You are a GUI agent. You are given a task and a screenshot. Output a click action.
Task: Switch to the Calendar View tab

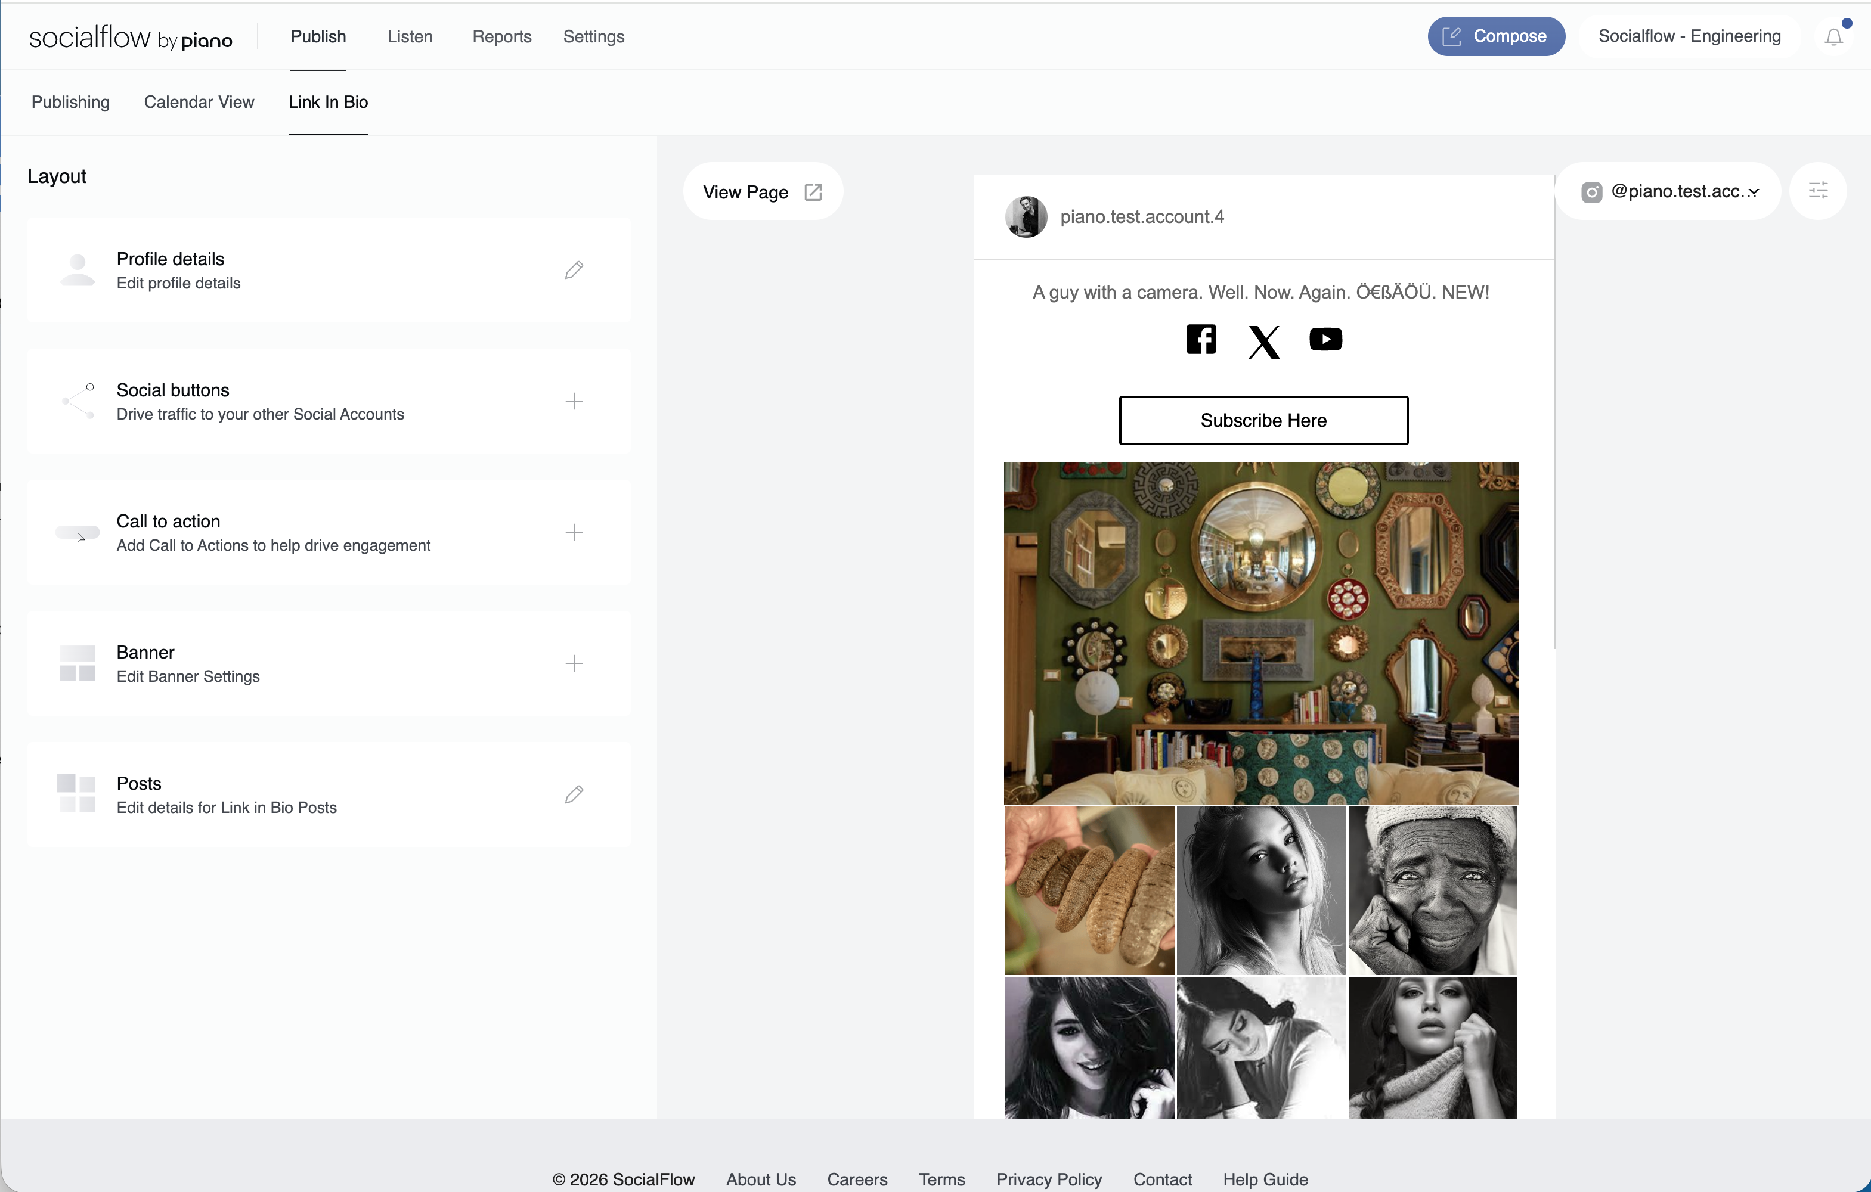point(199,103)
